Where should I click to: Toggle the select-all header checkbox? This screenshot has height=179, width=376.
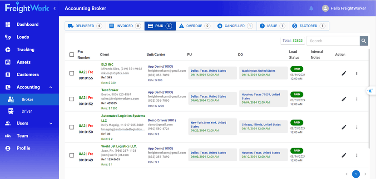tap(72, 55)
